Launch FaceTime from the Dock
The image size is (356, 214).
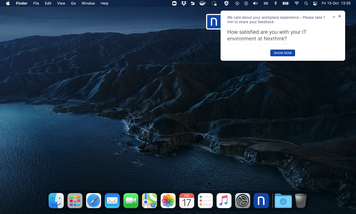tap(131, 201)
